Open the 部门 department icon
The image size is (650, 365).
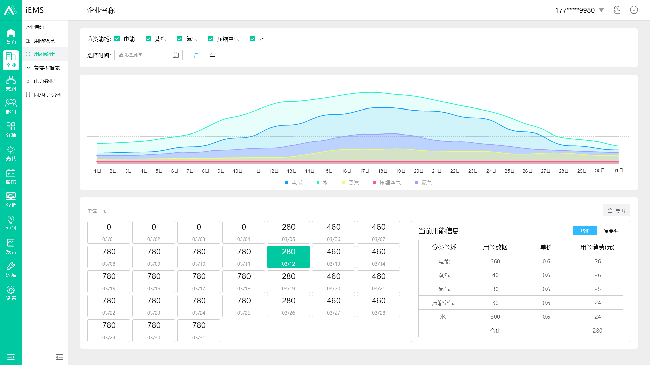point(11,106)
